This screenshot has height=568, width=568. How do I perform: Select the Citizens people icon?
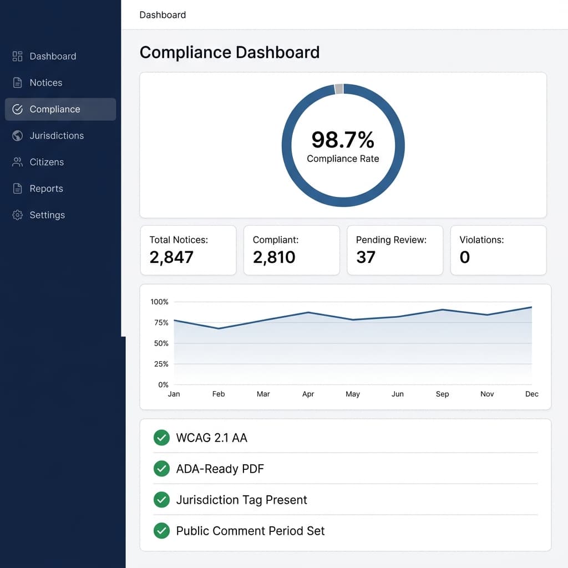(16, 162)
